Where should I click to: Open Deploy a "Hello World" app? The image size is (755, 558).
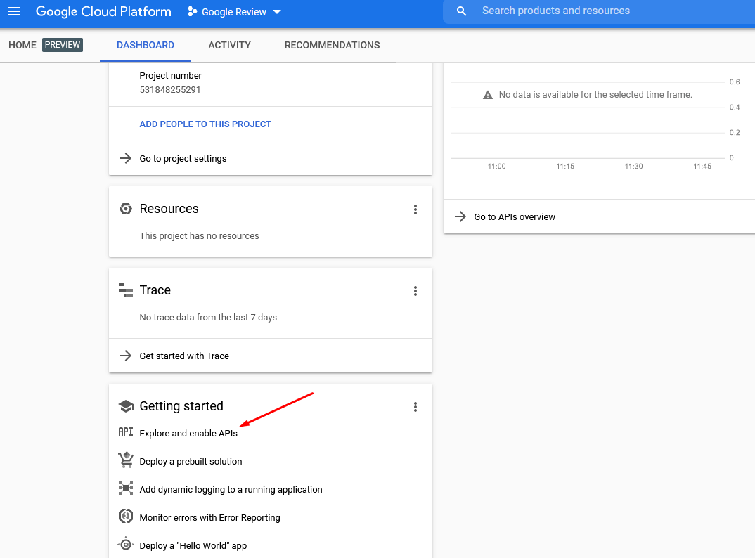pos(193,546)
